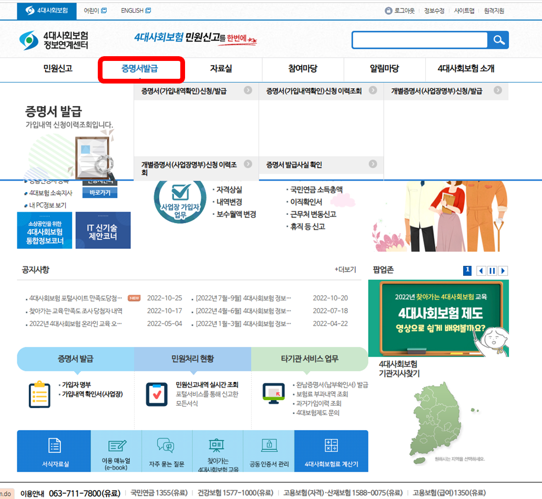Image resolution: width=542 pixels, height=499 pixels.
Task: Open the 찾아가는 4대사회보험 교육 icon
Action: (x=217, y=451)
